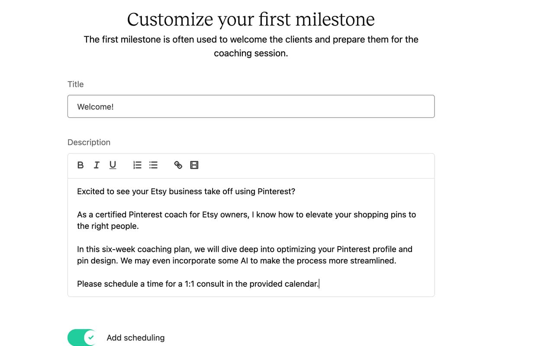Click the checkmark on the scheduling switch
Viewport: 554px width, 346px height.
[90, 337]
